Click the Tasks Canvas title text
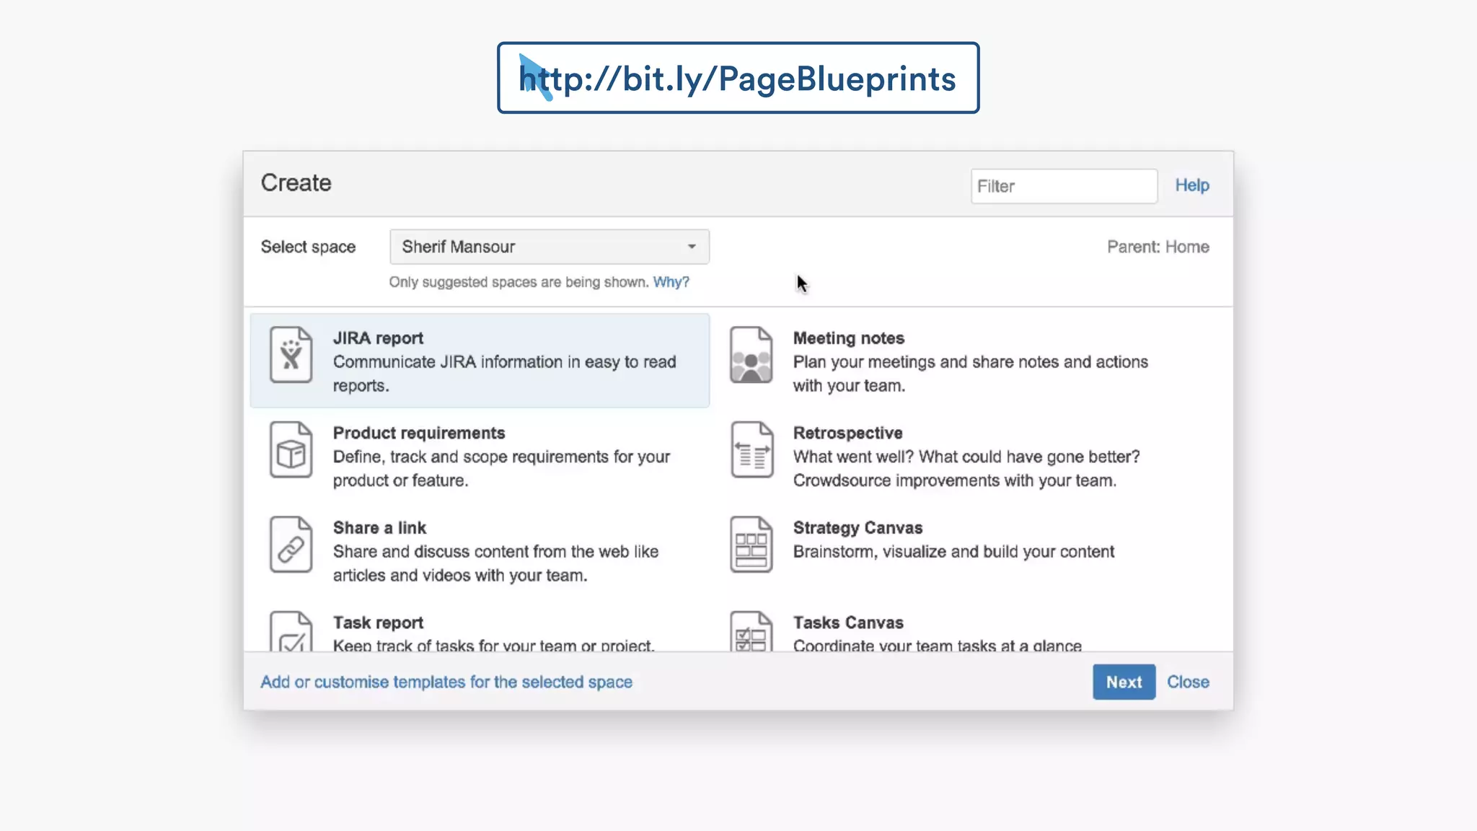Image resolution: width=1477 pixels, height=831 pixels. pos(848,623)
